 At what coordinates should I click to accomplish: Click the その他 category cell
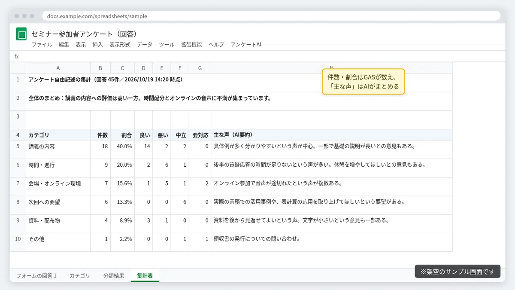pos(58,242)
